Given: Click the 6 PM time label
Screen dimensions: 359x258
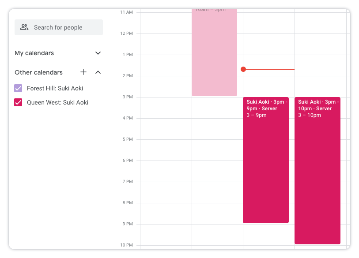Looking at the screenshot, I should point(128,161).
